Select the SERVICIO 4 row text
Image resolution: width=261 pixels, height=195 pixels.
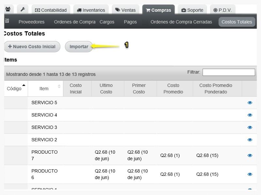tap(44, 115)
